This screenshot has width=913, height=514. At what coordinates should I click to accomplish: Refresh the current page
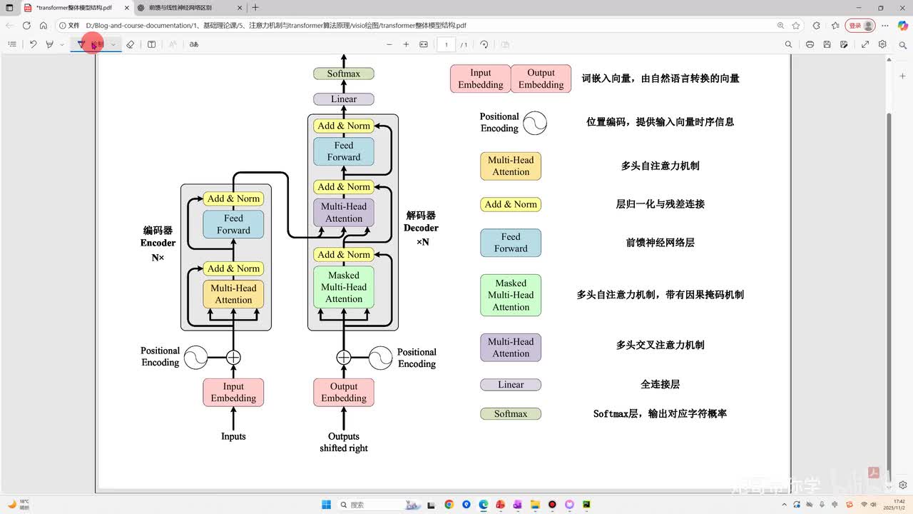pyautogui.click(x=26, y=25)
